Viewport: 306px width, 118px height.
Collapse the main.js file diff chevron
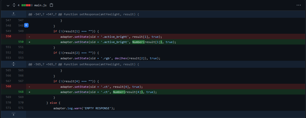coord(8,5)
